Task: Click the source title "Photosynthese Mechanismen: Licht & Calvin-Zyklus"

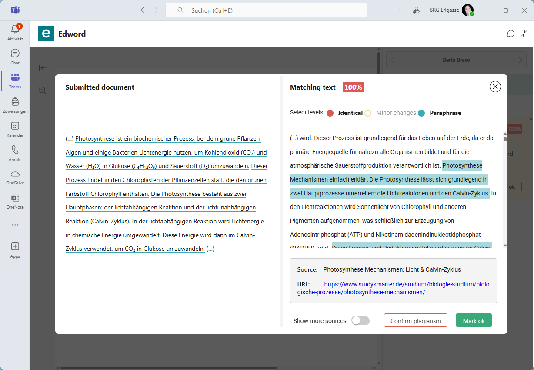Action: 392,269
